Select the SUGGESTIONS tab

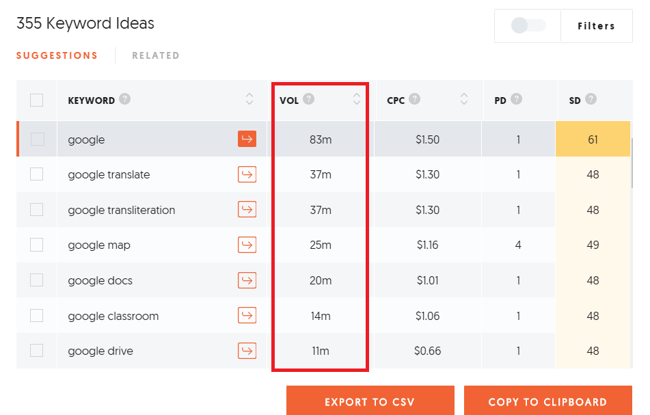[x=57, y=55]
